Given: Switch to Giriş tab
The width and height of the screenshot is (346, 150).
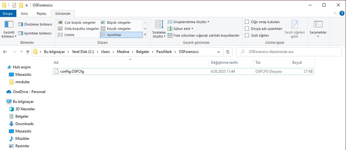Looking at the screenshot, I should (24, 14).
